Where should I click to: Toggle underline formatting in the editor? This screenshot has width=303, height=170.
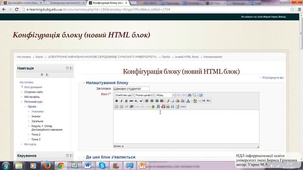(x=126, y=101)
